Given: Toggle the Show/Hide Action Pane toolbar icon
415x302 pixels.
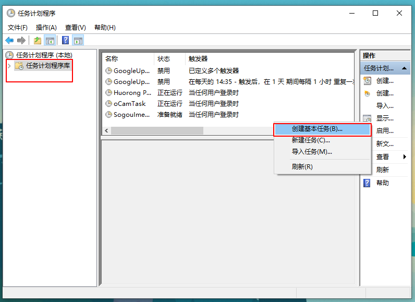Looking at the screenshot, I should 78,40.
